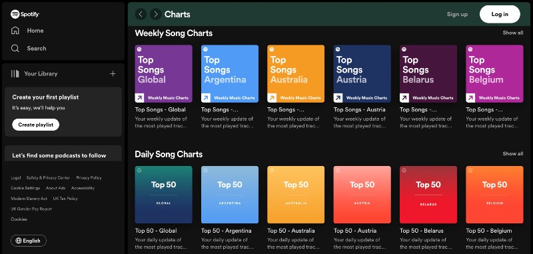Image resolution: width=533 pixels, height=254 pixels.
Task: Click arrow icon on Top Songs Austria cover
Action: pos(338,98)
